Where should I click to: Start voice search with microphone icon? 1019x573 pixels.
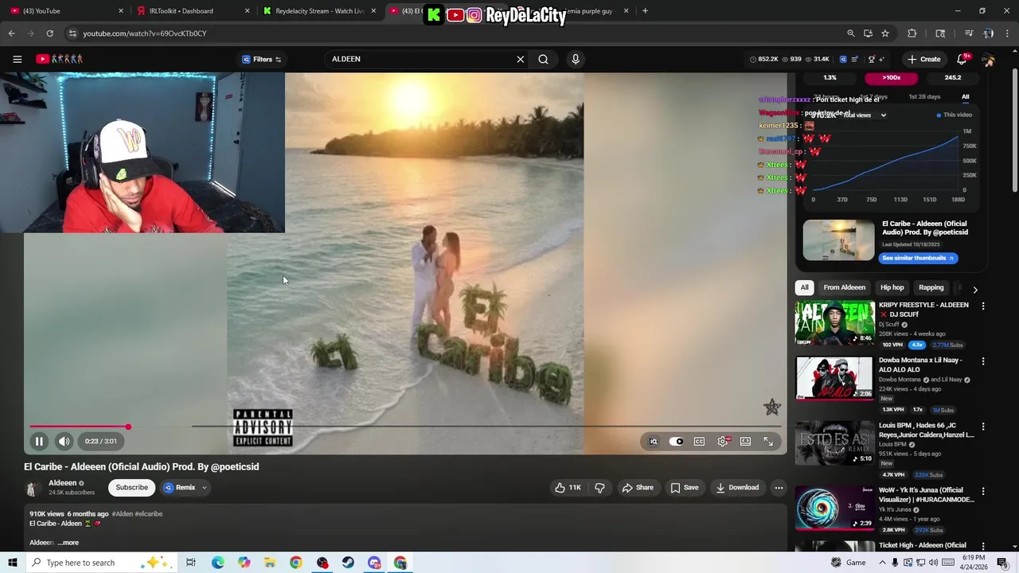576,59
